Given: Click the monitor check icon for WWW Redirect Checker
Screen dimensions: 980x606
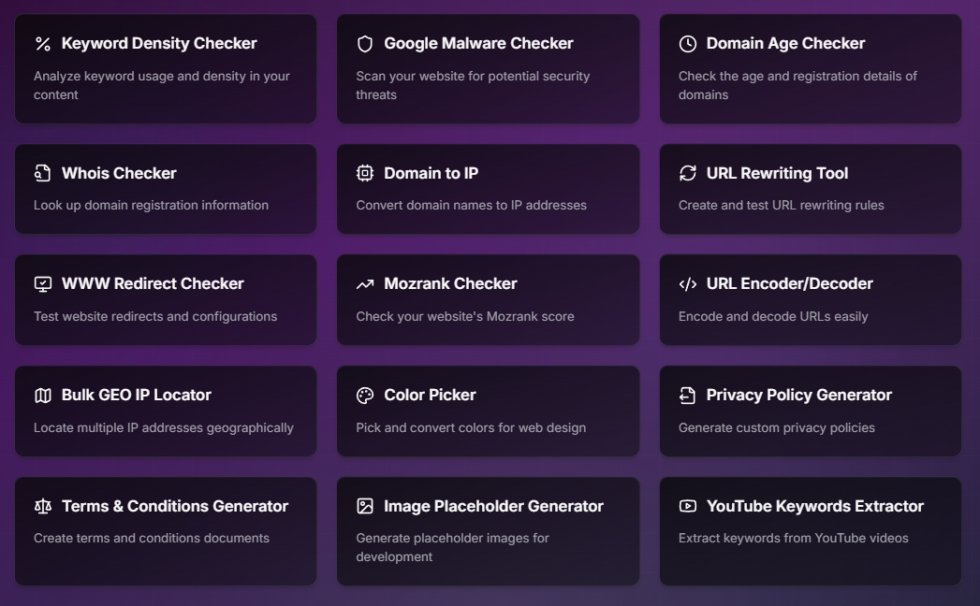Looking at the screenshot, I should pos(43,284).
